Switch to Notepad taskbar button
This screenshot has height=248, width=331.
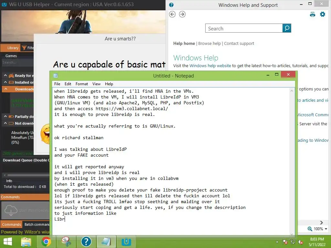coord(106,242)
